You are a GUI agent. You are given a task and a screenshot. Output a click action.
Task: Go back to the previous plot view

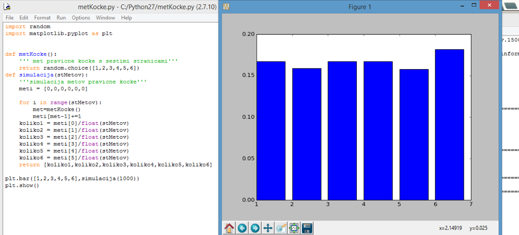click(242, 228)
